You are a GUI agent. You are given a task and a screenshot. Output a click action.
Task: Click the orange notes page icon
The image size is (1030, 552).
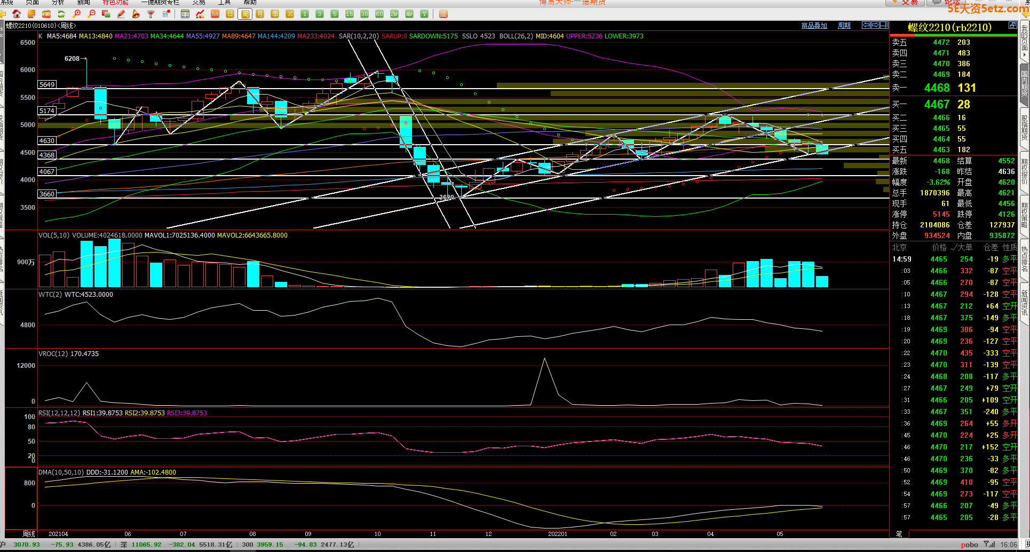pos(31,14)
